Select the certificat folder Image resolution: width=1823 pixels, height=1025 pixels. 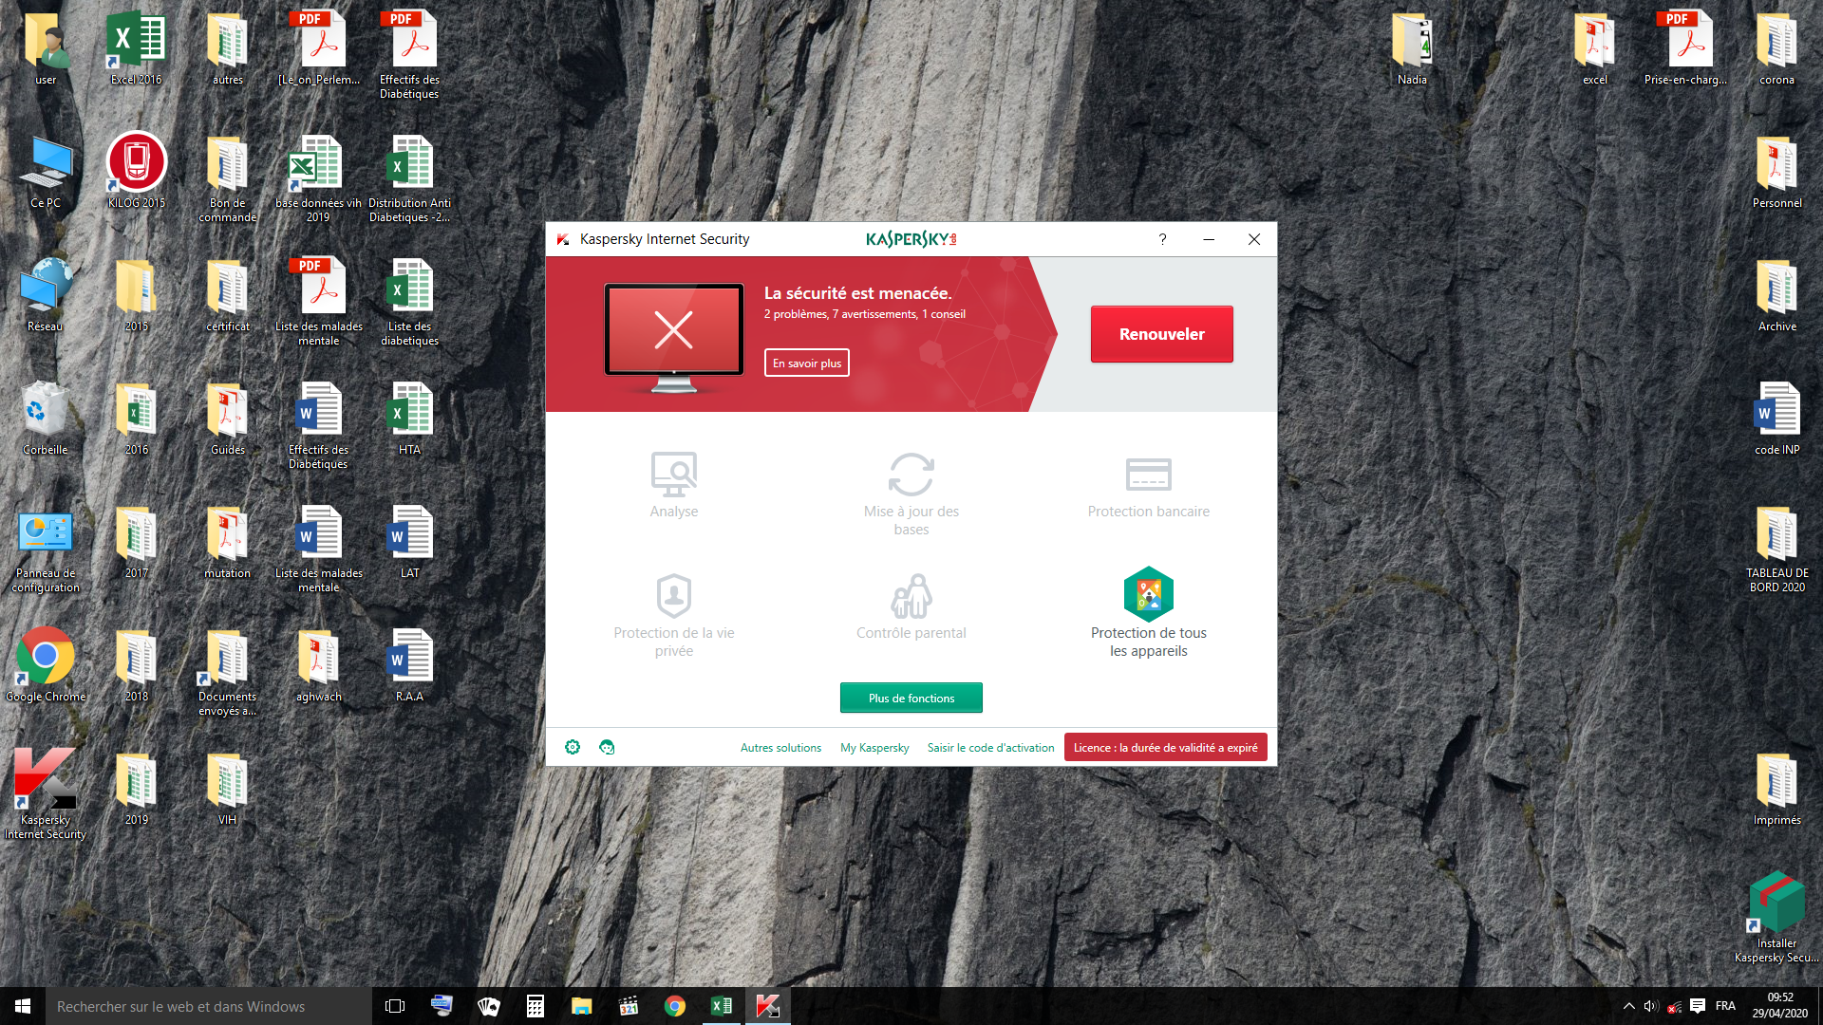[228, 294]
